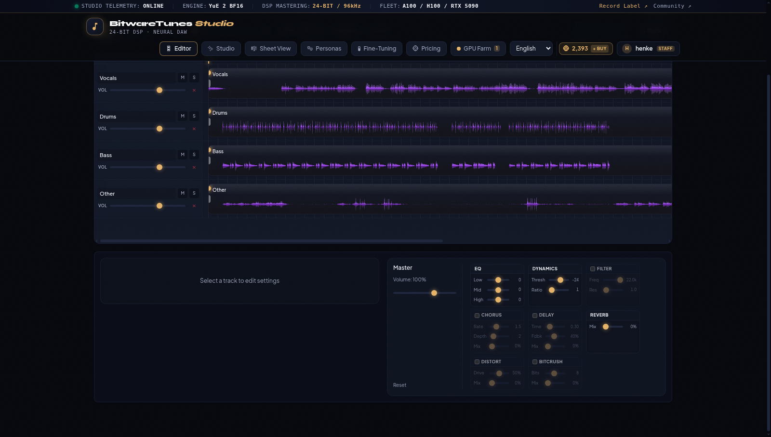
Task: Mute the Vocals track
Action: click(183, 78)
